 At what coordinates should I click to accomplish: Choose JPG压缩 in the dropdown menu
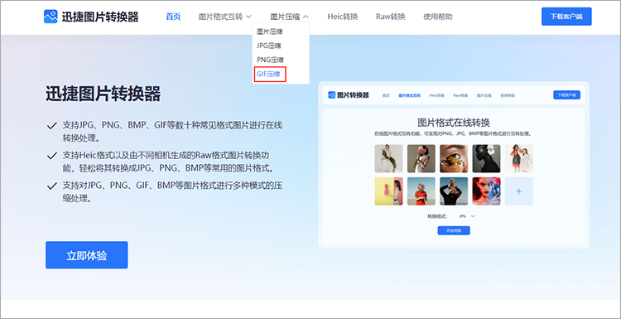269,46
